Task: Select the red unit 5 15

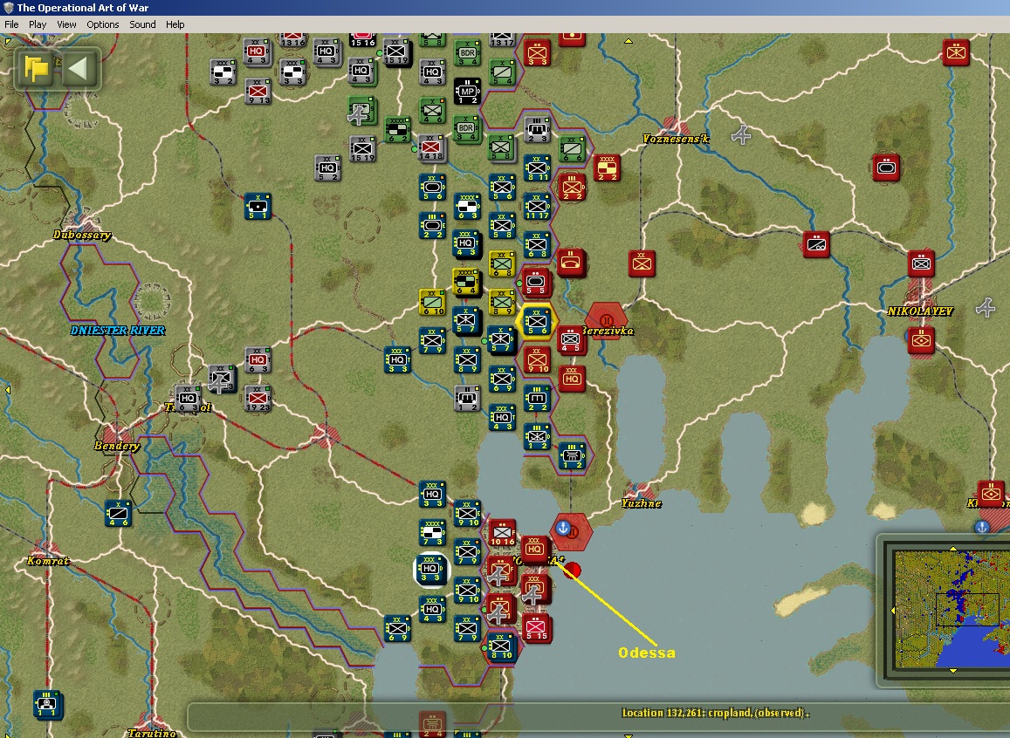Action: coord(537,627)
